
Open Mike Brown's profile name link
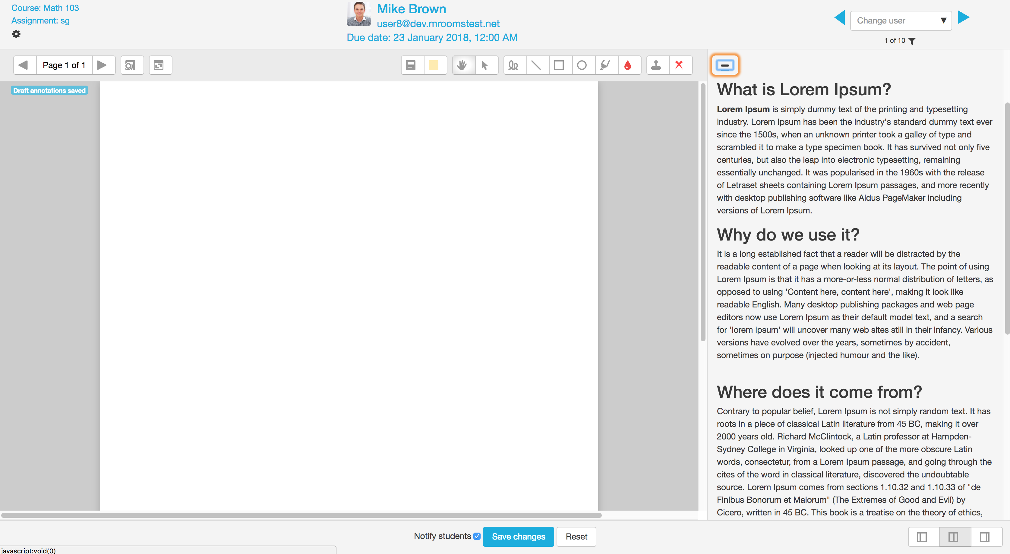[411, 9]
